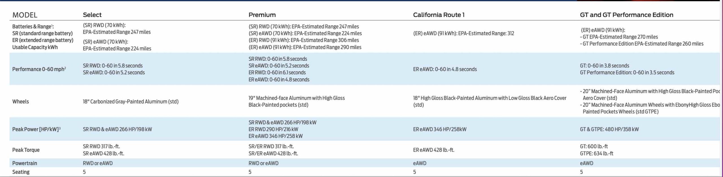Click the Premium column header
723x177 pixels.
(262, 15)
